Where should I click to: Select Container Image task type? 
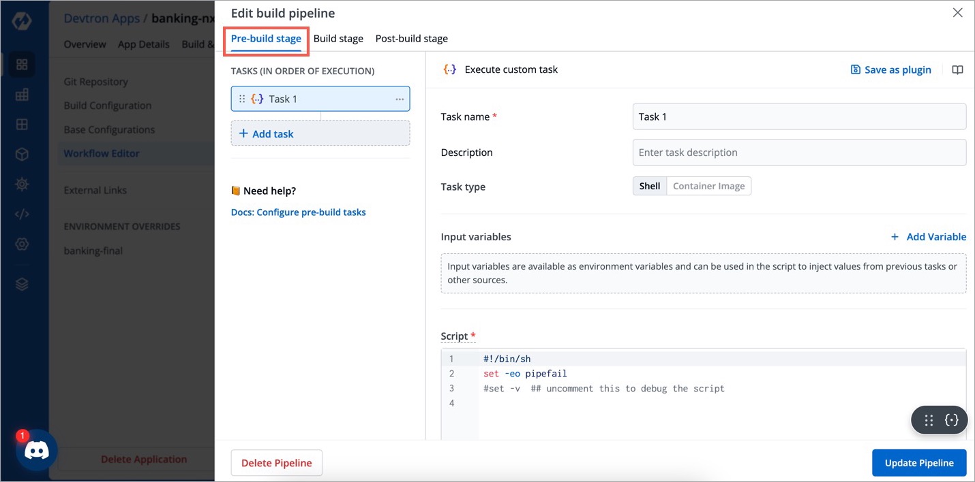(708, 187)
